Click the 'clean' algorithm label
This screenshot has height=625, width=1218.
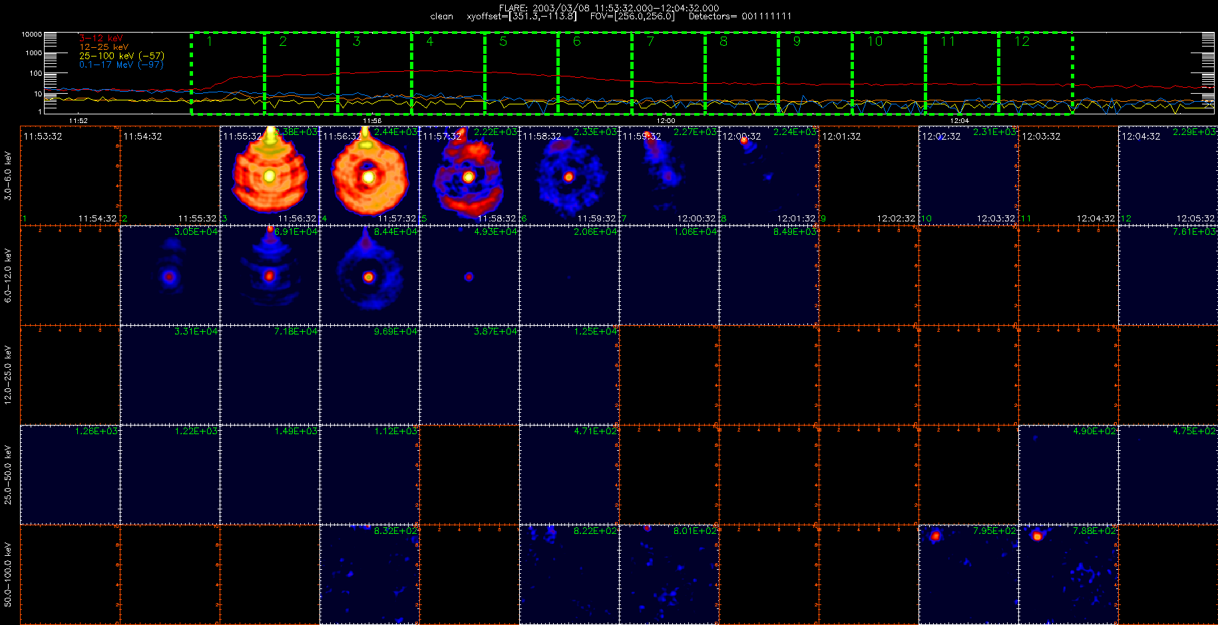click(441, 17)
